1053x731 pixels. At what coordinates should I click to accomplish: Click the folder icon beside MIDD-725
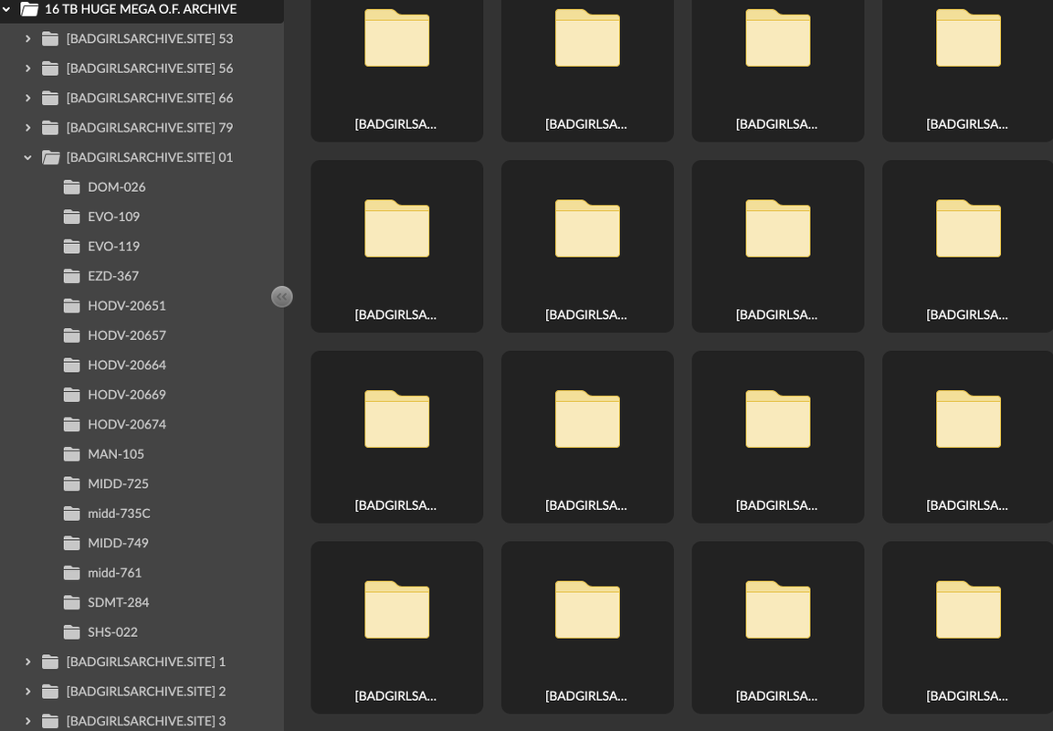tap(72, 483)
